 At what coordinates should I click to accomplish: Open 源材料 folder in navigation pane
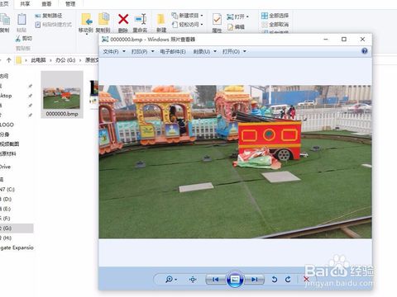pos(8,153)
